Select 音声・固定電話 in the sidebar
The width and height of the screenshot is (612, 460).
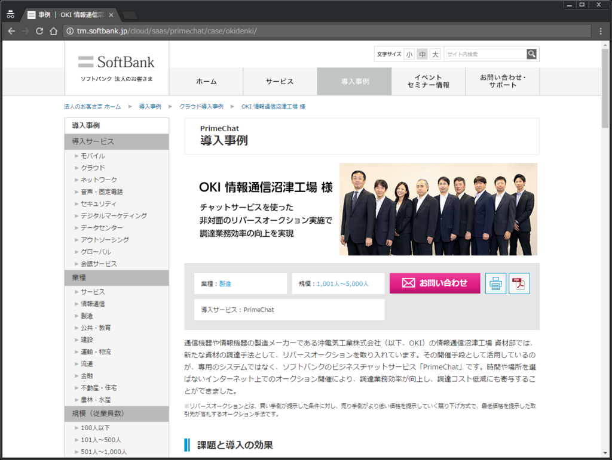coord(102,192)
